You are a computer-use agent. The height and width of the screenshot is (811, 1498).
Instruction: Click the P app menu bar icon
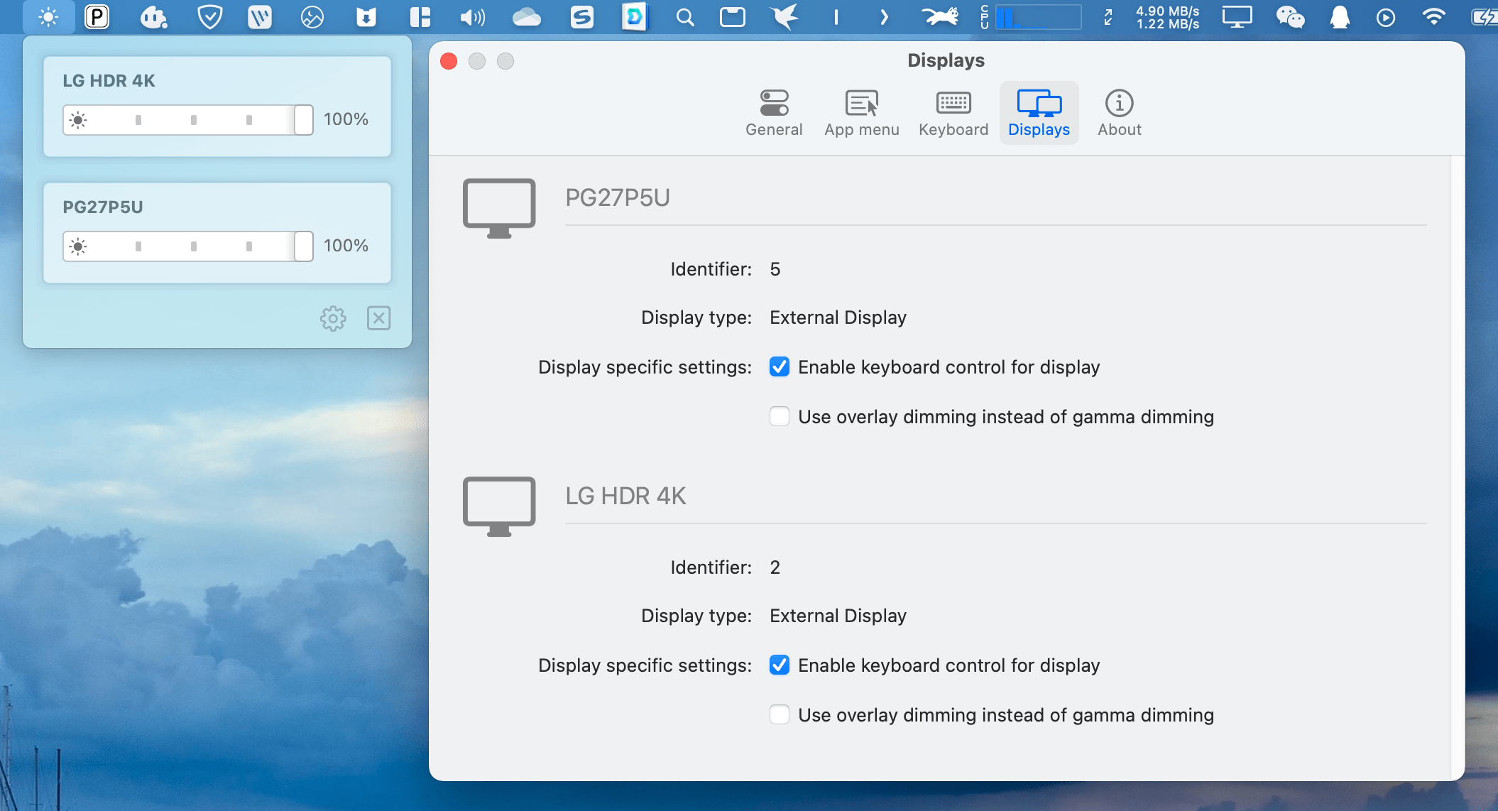(97, 17)
